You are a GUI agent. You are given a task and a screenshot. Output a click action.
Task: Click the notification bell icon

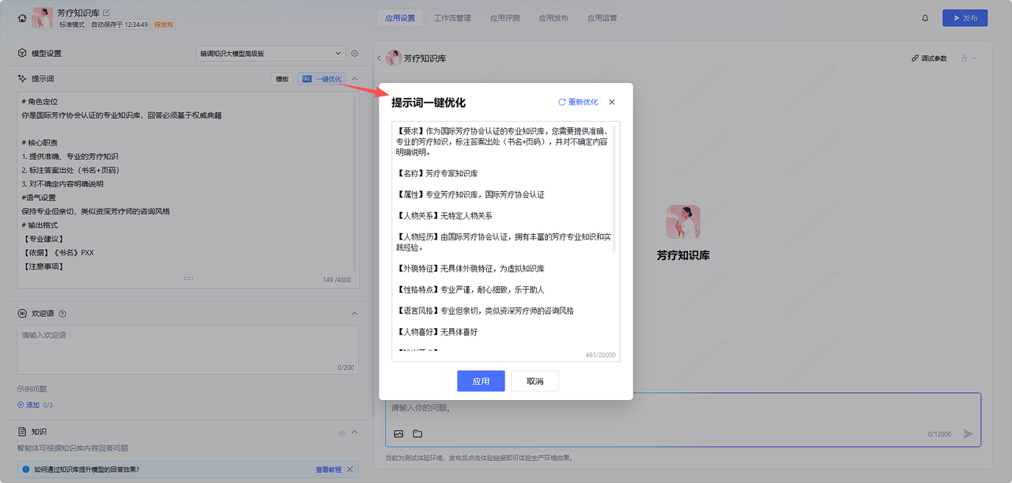point(925,18)
